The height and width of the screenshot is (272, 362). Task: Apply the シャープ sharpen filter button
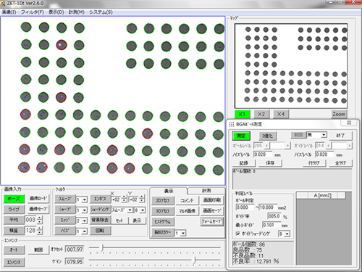tap(65, 210)
